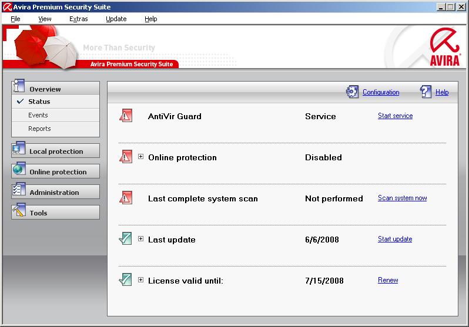Expand the License valid until details
This screenshot has width=469, height=327.
tap(141, 280)
